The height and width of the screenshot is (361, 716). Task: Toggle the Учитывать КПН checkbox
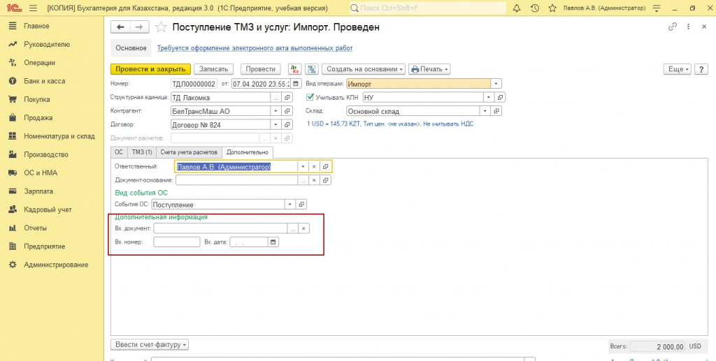point(311,98)
